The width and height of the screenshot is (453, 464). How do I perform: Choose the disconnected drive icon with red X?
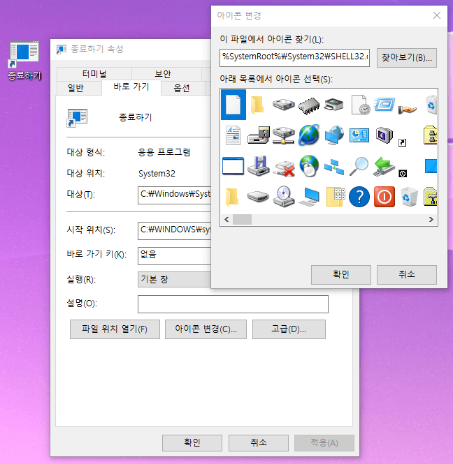click(284, 169)
